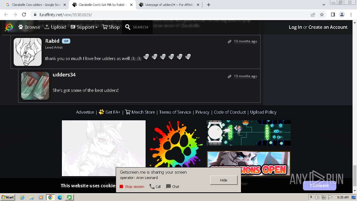Click the 9:35 AM taskbar clock

coord(343,197)
